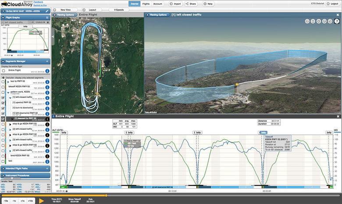Check the taxi to RWY 02 checkbox

point(3,82)
